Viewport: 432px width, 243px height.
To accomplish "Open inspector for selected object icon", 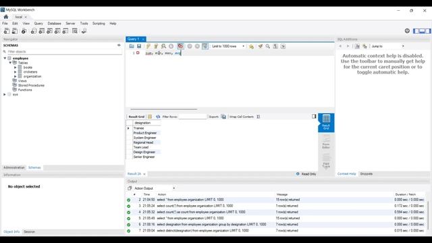I will tap(24, 31).
